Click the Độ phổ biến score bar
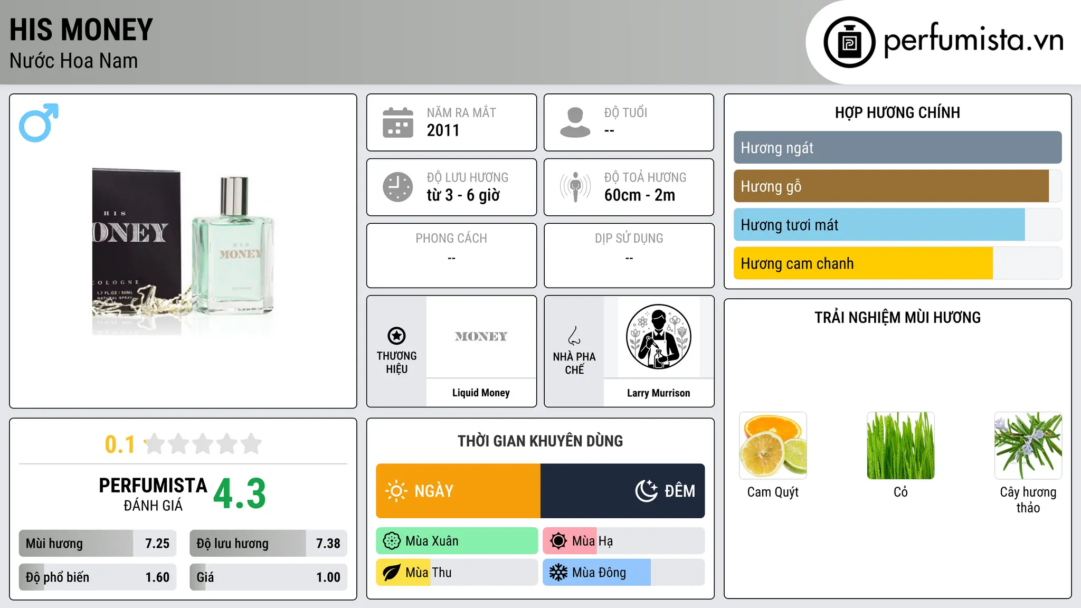This screenshot has height=608, width=1081. [x=98, y=577]
